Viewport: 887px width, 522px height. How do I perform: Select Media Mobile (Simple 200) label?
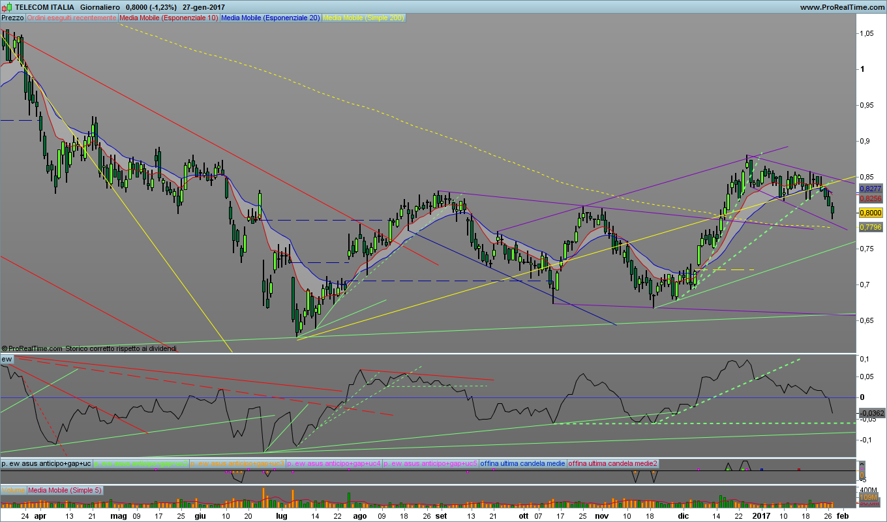363,18
